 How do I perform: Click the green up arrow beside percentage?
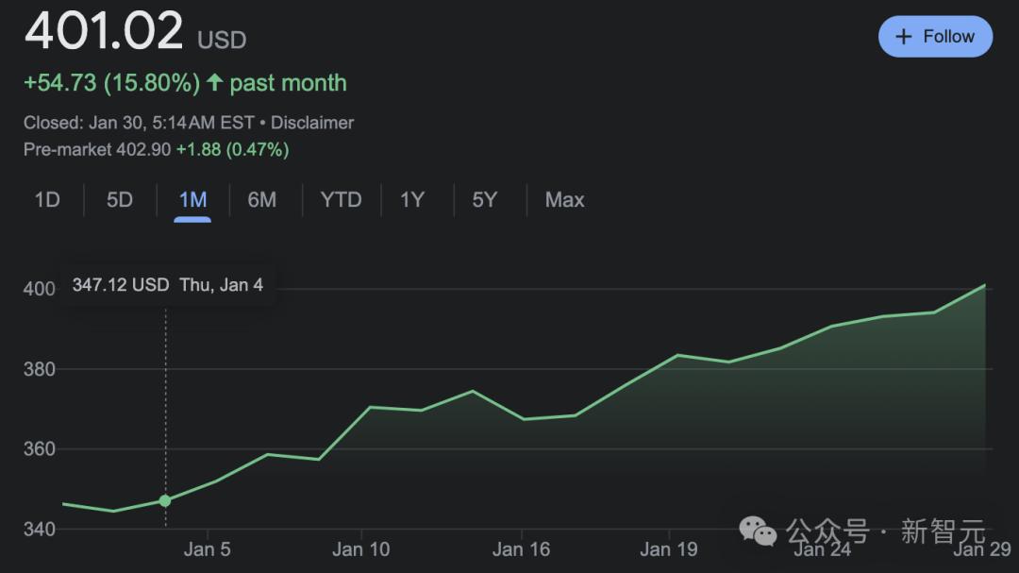click(x=215, y=83)
